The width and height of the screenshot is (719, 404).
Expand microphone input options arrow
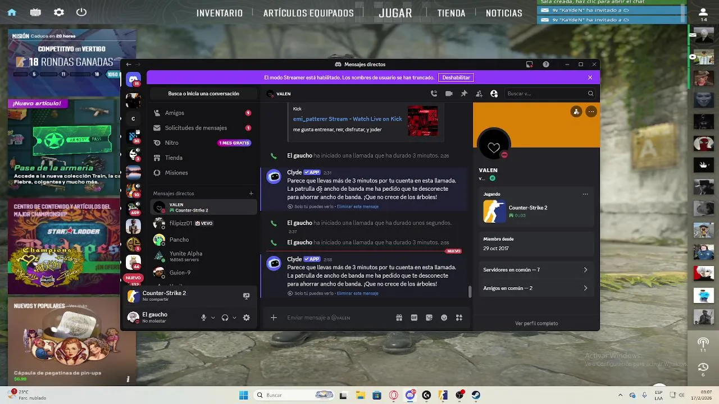213,318
